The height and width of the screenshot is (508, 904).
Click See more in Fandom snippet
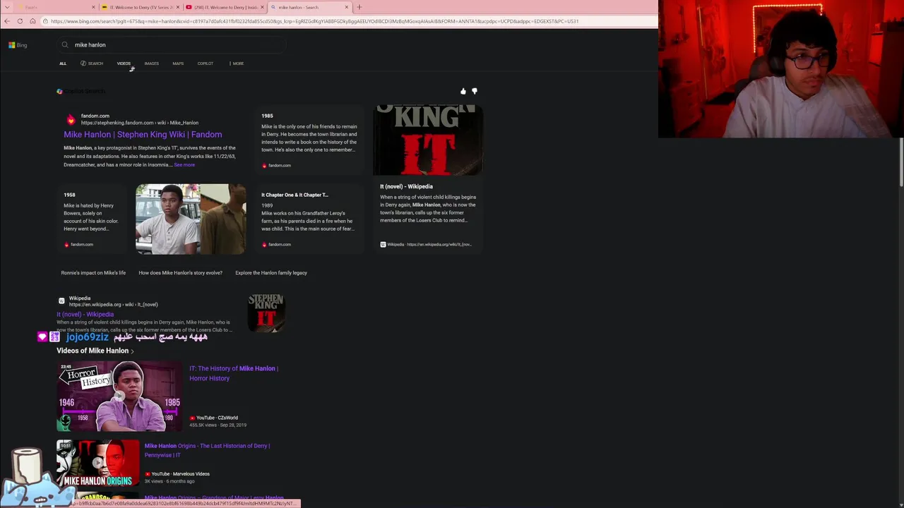click(184, 165)
